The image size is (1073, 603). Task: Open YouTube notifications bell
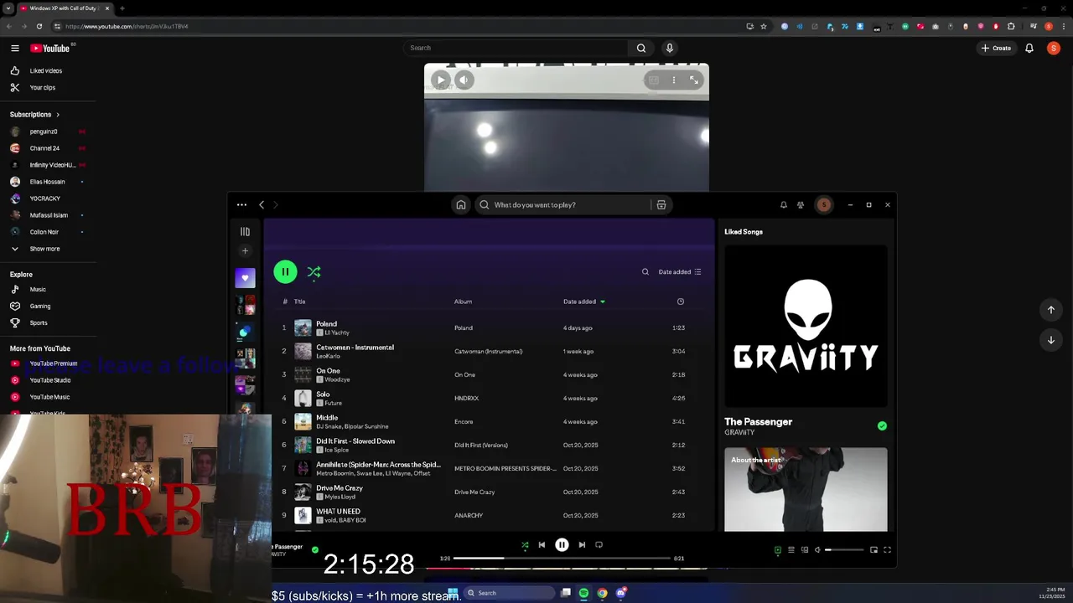(1029, 48)
